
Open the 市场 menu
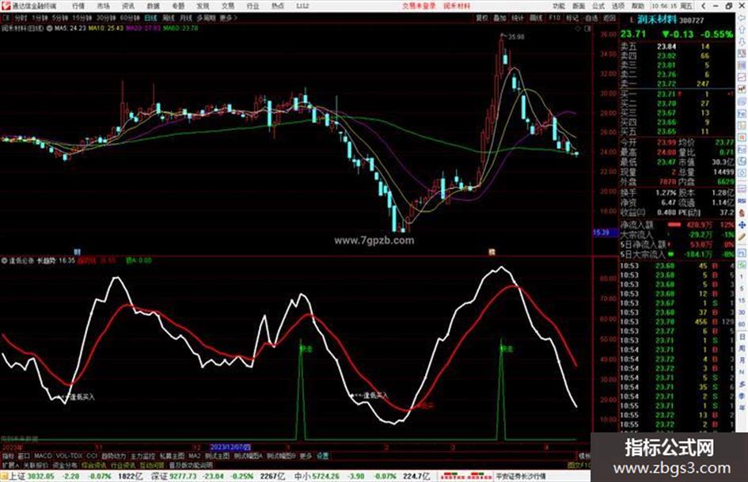point(103,6)
